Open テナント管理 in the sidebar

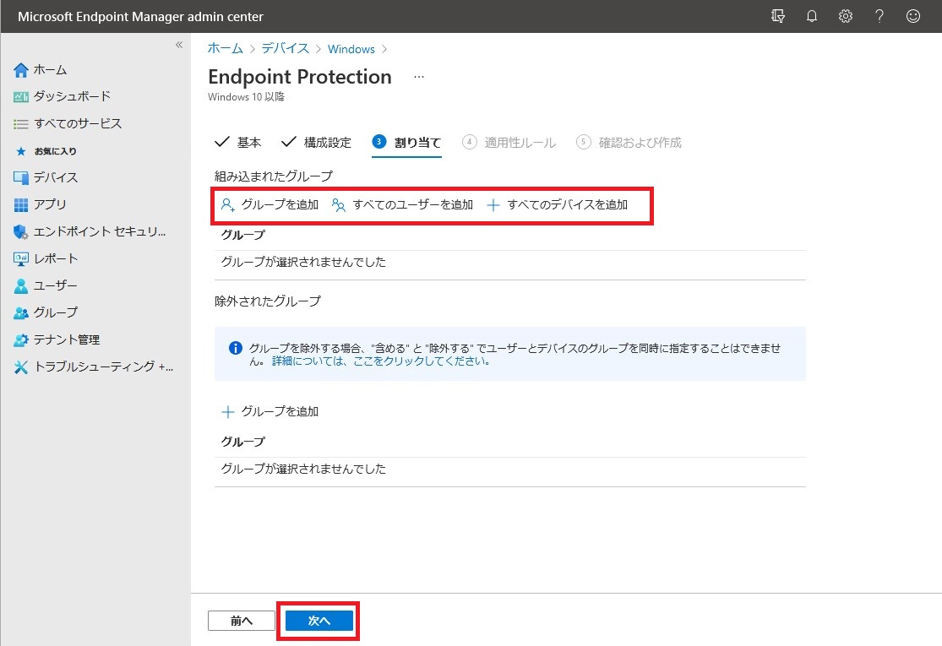[x=67, y=339]
